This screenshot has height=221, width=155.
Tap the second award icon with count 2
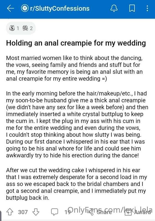coord(25,28)
